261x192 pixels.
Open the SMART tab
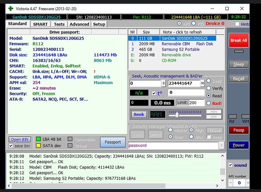click(x=40, y=24)
